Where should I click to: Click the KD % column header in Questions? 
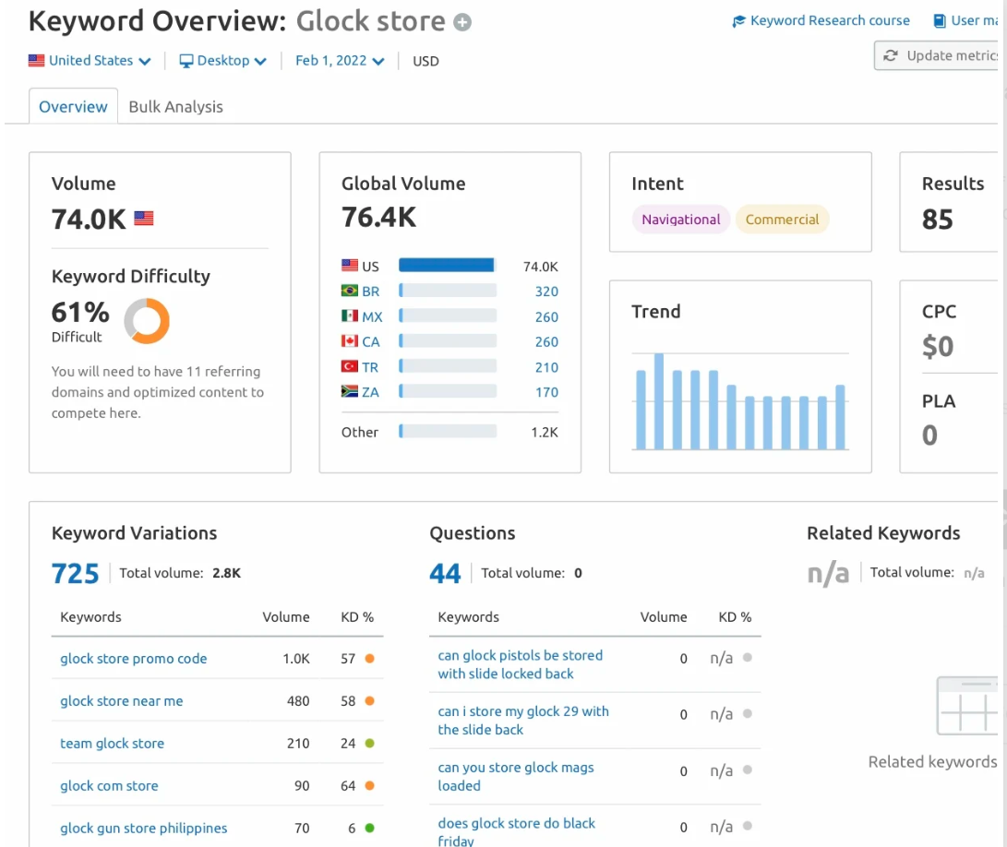tap(735, 617)
